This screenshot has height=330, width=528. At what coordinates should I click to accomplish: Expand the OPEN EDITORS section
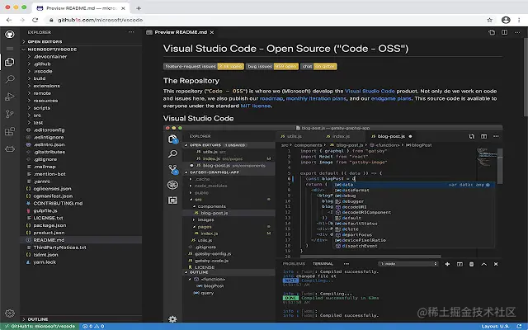[x=81, y=42]
